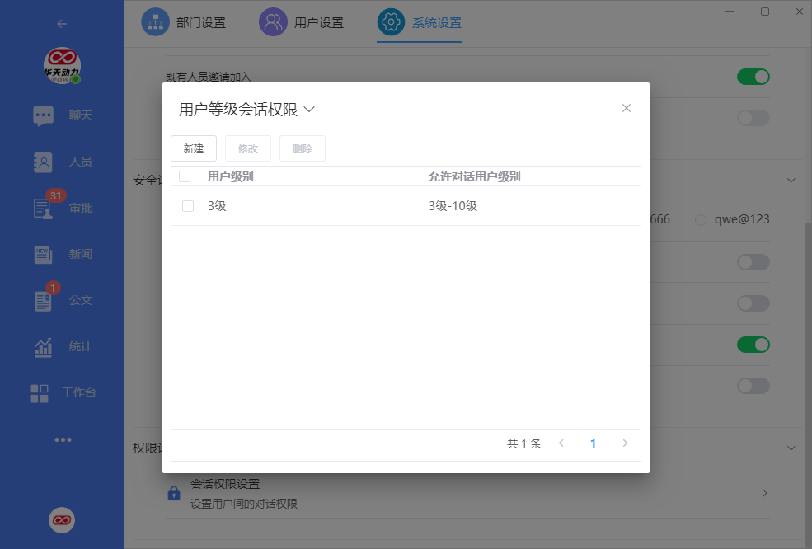The image size is (812, 549).
Task: Open the 人员 contacts section
Action: [x=62, y=162]
